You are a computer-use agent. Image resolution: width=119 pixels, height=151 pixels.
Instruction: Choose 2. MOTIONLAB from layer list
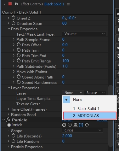pos(90,116)
